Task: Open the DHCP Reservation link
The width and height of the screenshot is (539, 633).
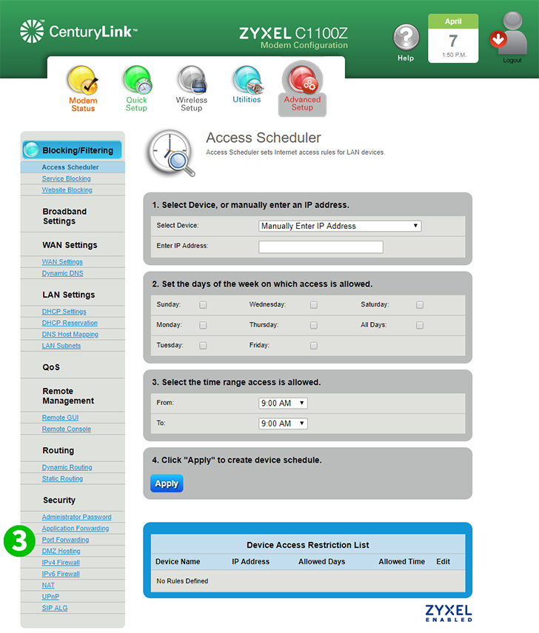Action: [x=70, y=323]
